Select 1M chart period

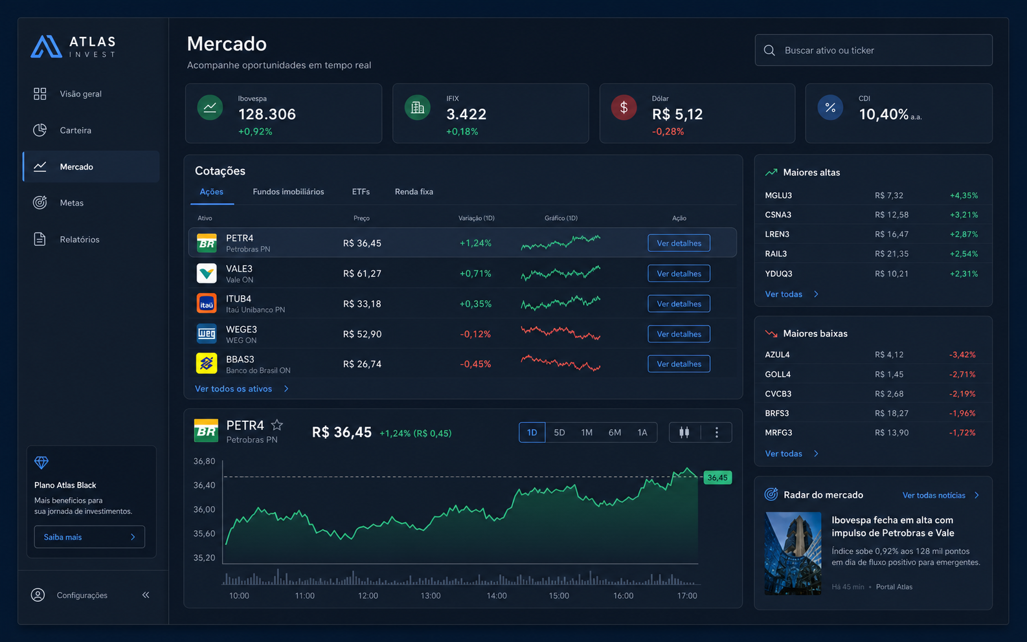[x=587, y=432]
